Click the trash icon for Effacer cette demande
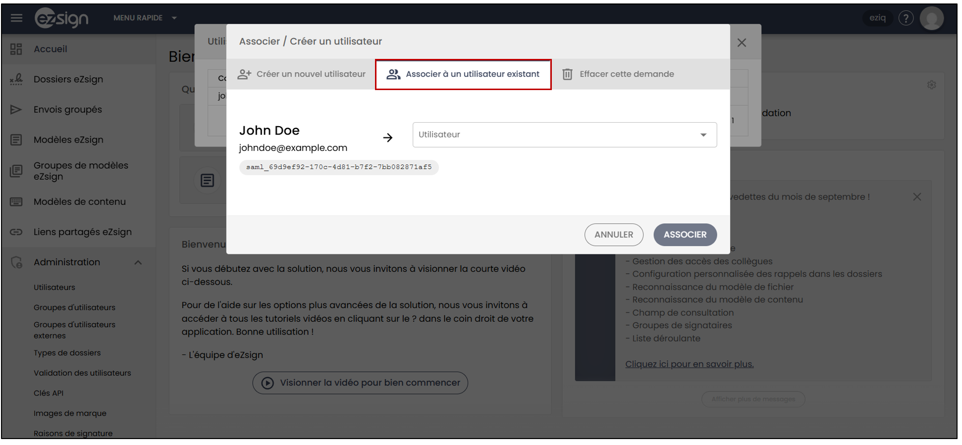This screenshot has height=445, width=962. (567, 74)
